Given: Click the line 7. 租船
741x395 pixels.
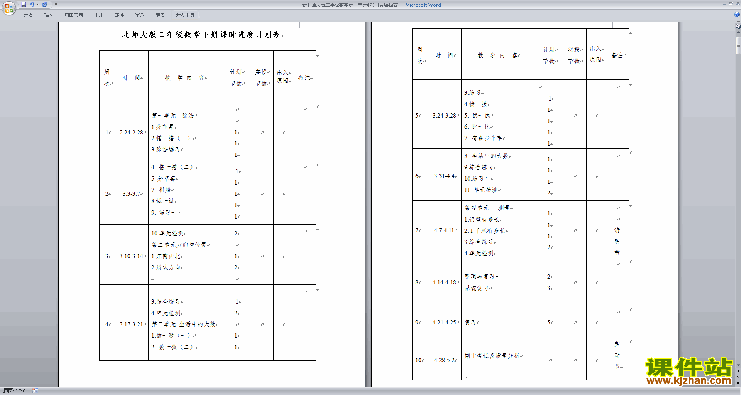Looking at the screenshot, I should click(161, 190).
